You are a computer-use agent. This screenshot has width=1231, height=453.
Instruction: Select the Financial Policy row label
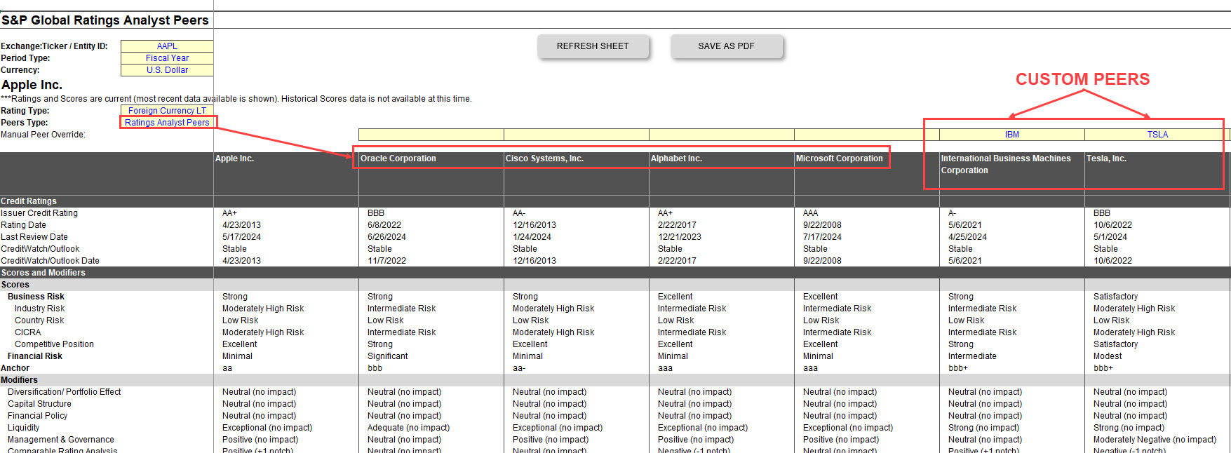(x=38, y=416)
